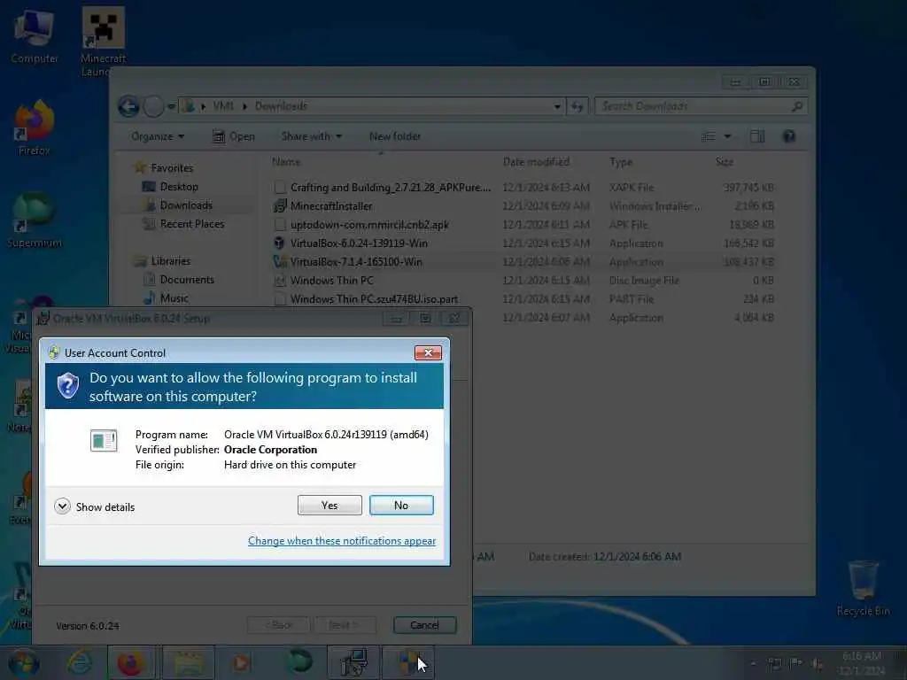Sort by Date modified column
The image size is (907, 680).
[536, 162]
